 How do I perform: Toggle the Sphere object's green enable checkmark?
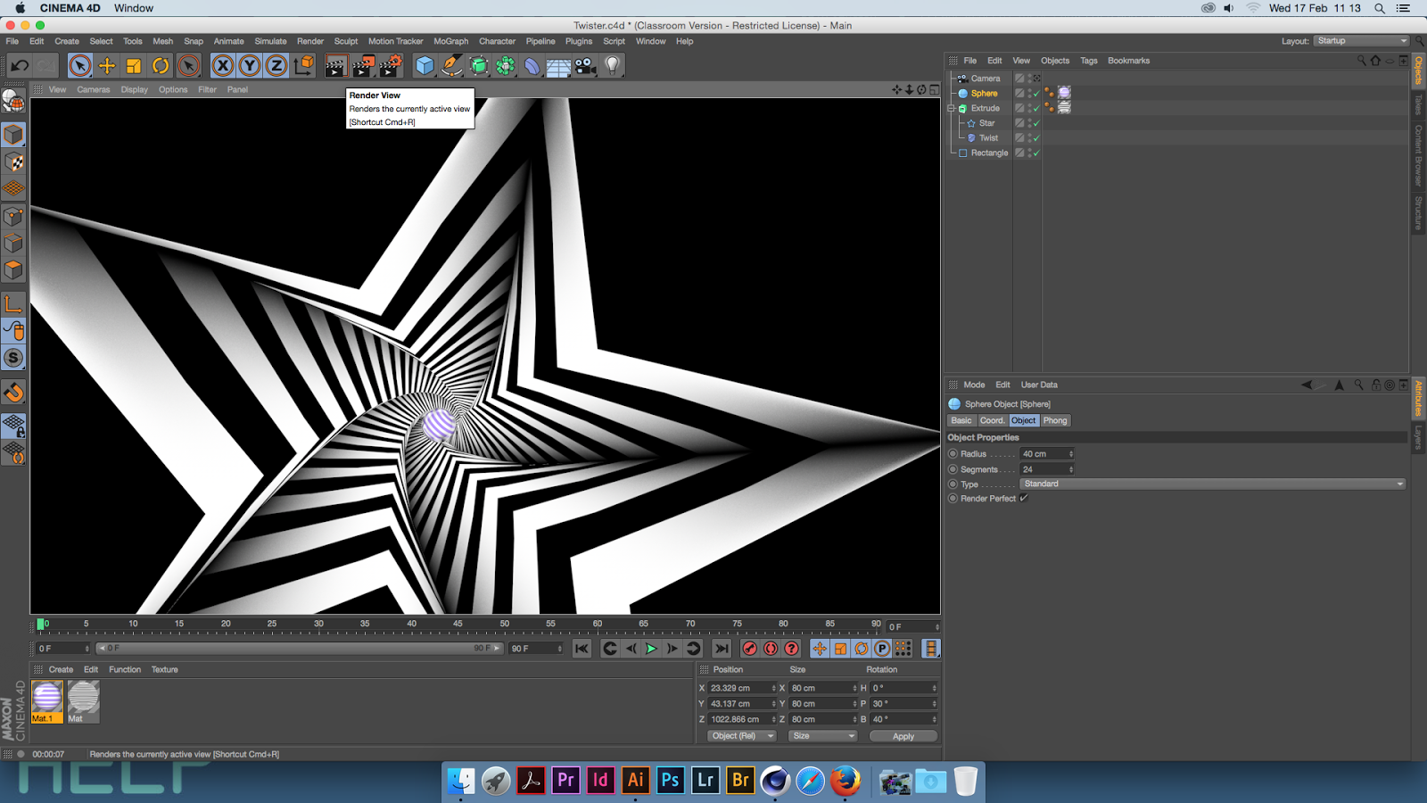click(1036, 94)
